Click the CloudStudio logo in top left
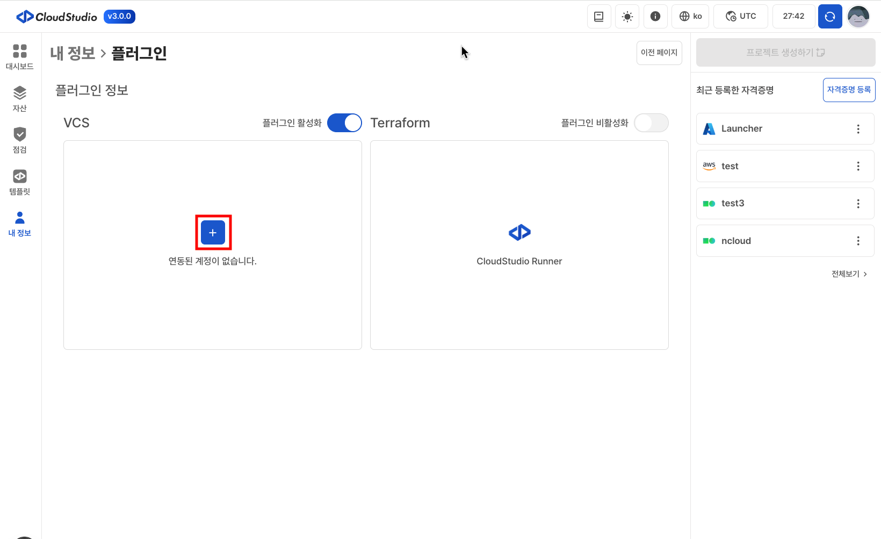This screenshot has height=539, width=881. pyautogui.click(x=57, y=17)
